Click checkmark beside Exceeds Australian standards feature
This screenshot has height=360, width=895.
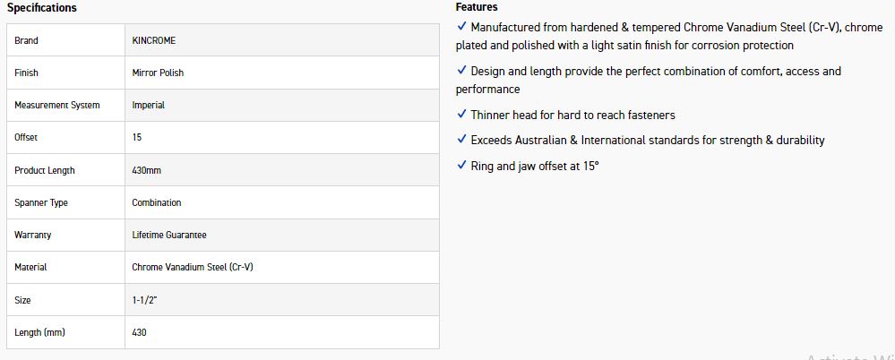coord(461,140)
